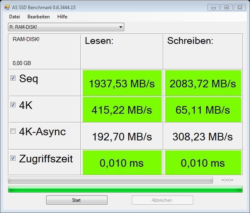Click the AS SSD Benchmark app icon
250x213 pixels.
pos(7,7)
